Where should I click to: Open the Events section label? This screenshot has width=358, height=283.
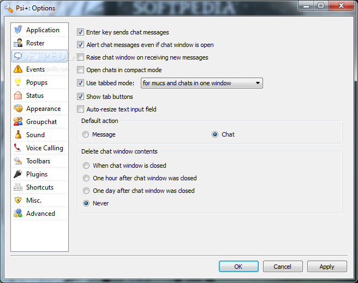[x=35, y=69]
